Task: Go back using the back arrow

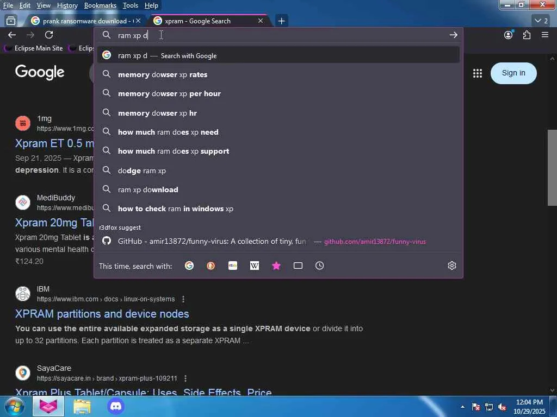Action: click(x=12, y=35)
